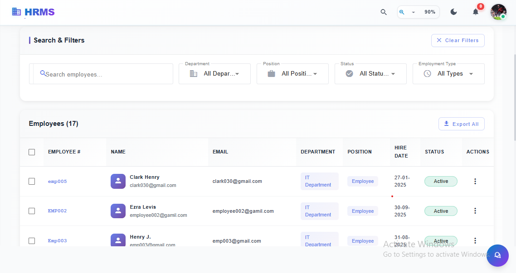Screen dimensions: 516x273
Task: Click Employee position tag in Ezra Levis row
Action: coord(363,211)
